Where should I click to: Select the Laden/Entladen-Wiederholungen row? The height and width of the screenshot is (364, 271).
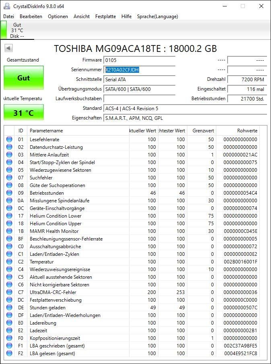pos(132,315)
